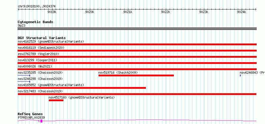265x124 pixels.
Task: Click the magenta PTPRD exon block
Action: [41, 121]
